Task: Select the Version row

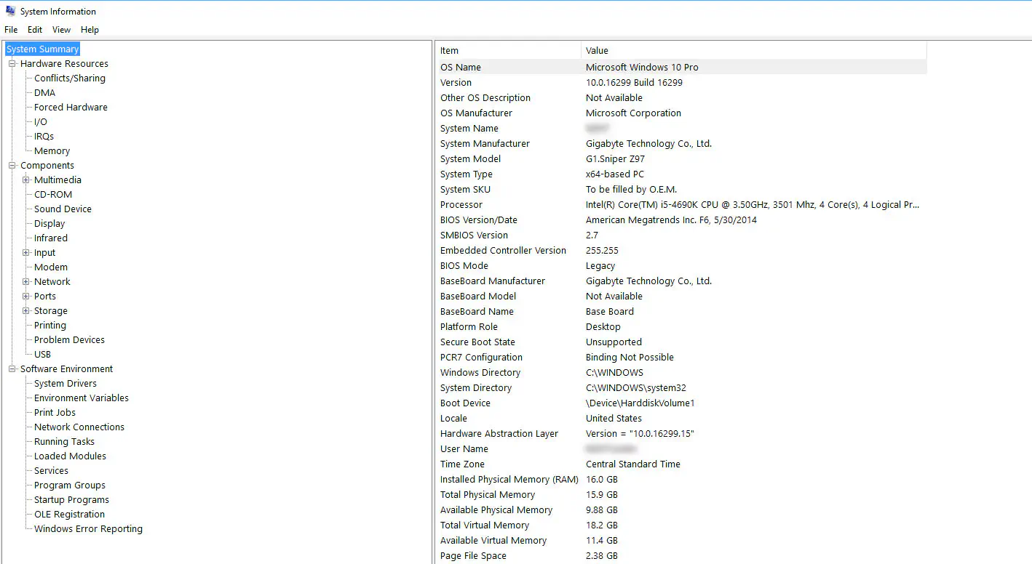Action: (681, 82)
